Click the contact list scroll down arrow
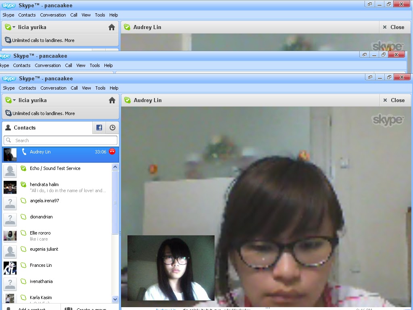The image size is (413, 310). point(115,299)
